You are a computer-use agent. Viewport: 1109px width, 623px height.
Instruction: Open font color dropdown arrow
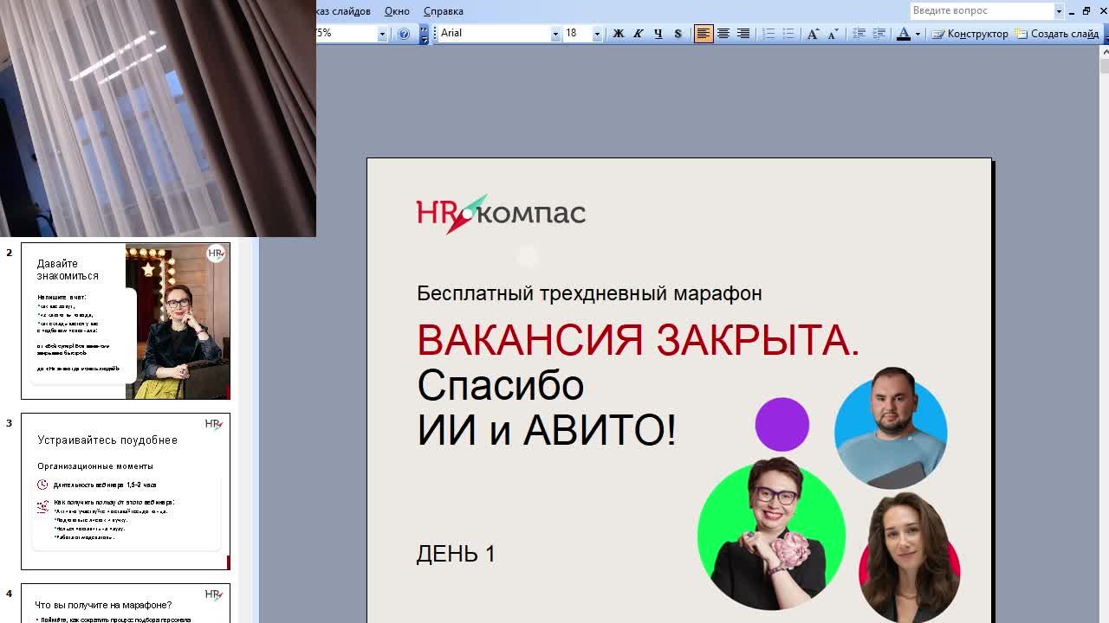pyautogui.click(x=918, y=34)
